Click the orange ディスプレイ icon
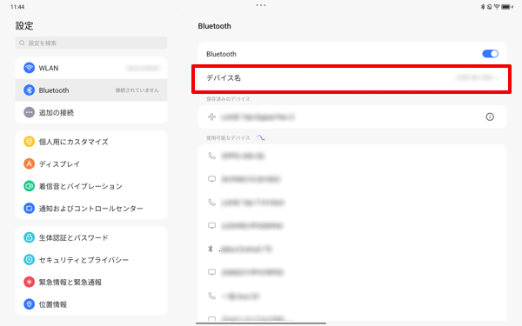Screen dimensions: 522x326 (29, 164)
